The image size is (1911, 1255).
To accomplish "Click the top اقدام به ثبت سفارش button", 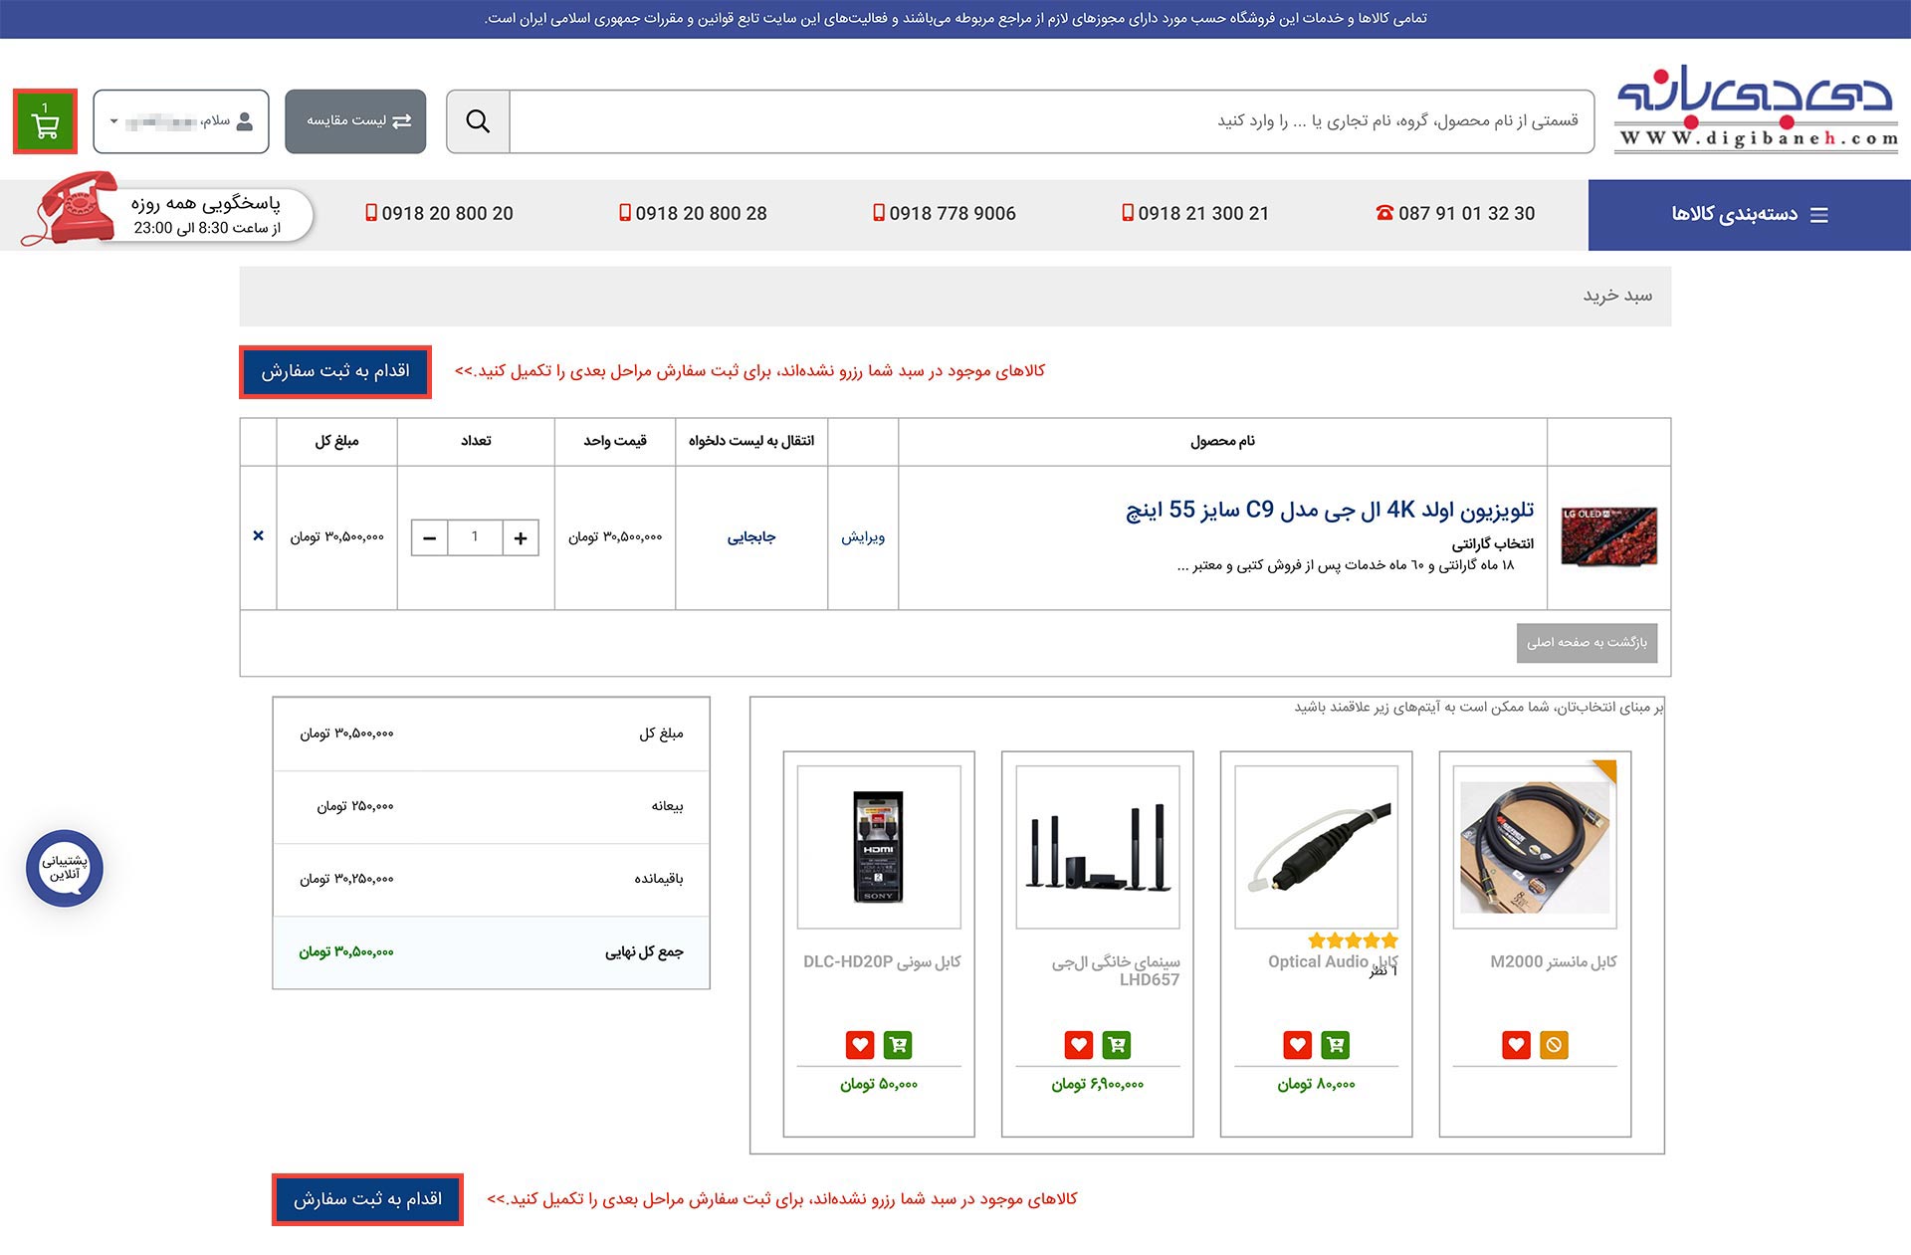I will (x=334, y=371).
